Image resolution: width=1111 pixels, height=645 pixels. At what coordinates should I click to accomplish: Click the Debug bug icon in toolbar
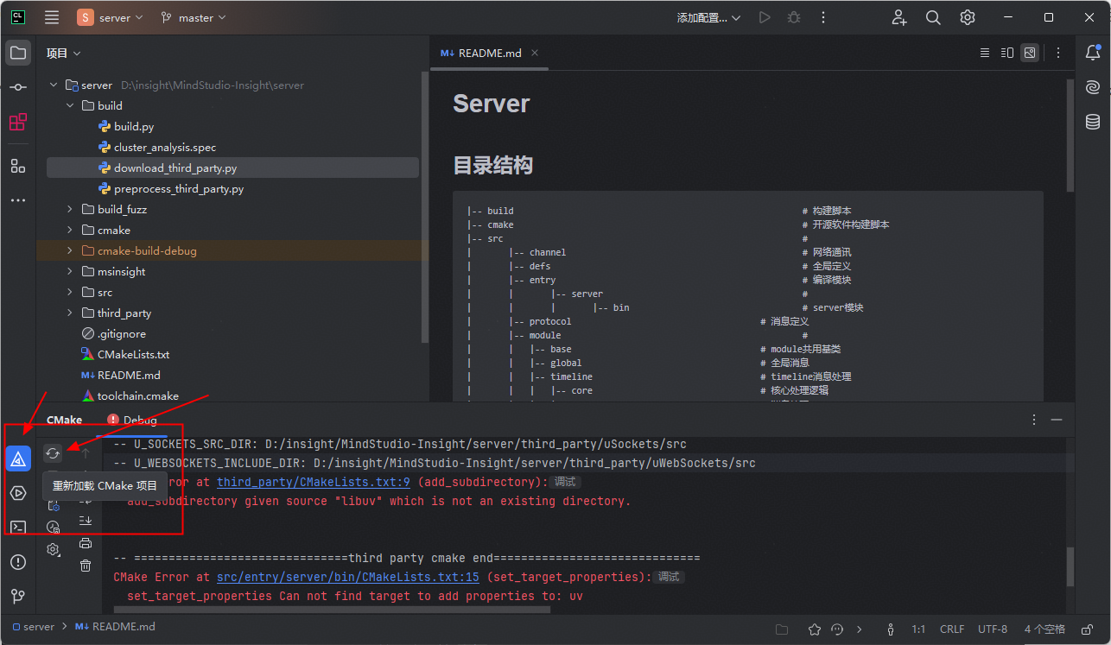[x=795, y=17]
